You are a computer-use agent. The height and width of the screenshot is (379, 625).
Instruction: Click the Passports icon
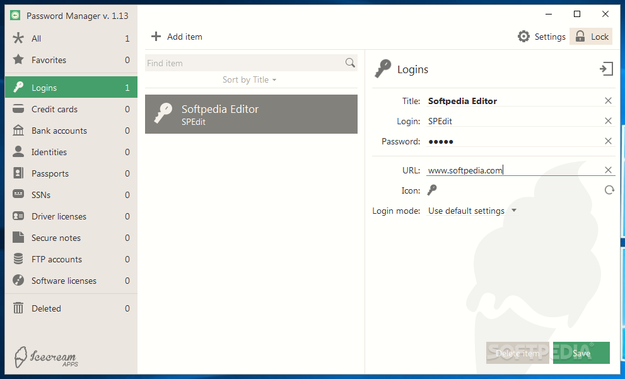click(x=18, y=173)
